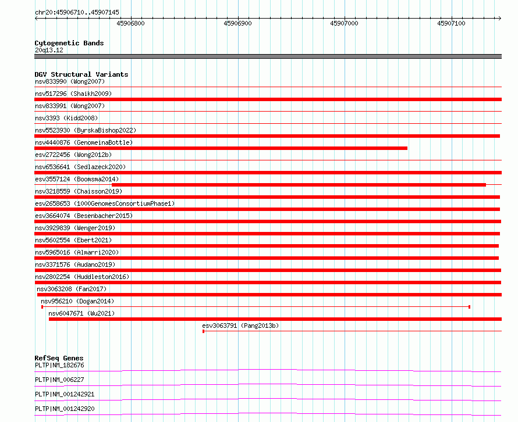
Task: Click the PLTP|NM_001242920 transcript label
Action: [x=65, y=409]
